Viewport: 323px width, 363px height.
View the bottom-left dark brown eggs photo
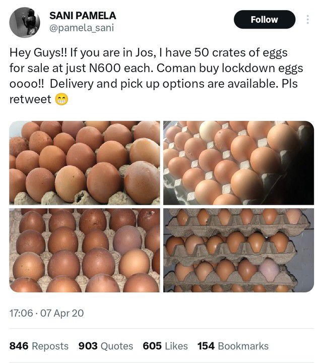85,250
